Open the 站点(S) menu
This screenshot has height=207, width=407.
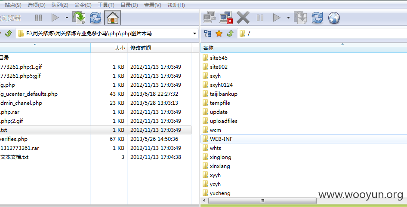click(13, 5)
